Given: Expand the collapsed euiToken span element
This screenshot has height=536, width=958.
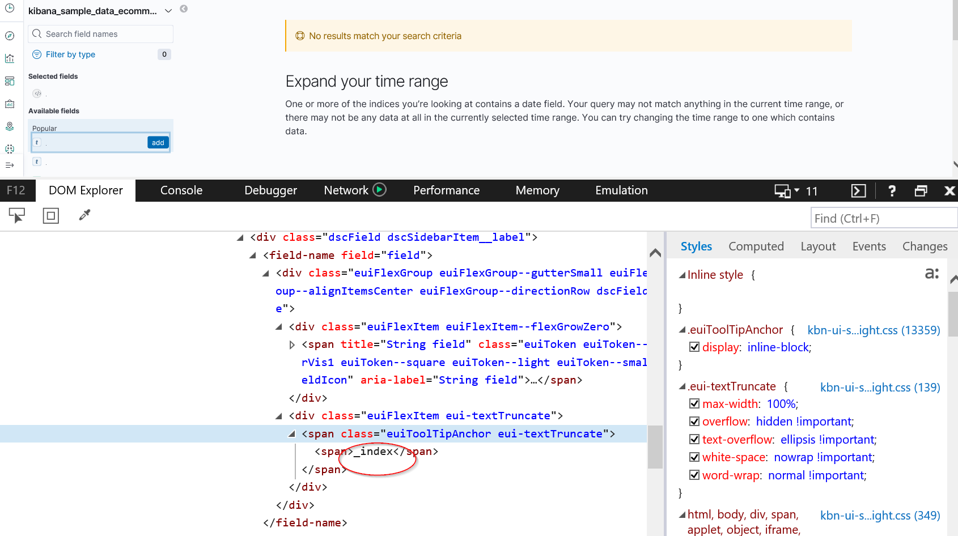Looking at the screenshot, I should click(291, 344).
